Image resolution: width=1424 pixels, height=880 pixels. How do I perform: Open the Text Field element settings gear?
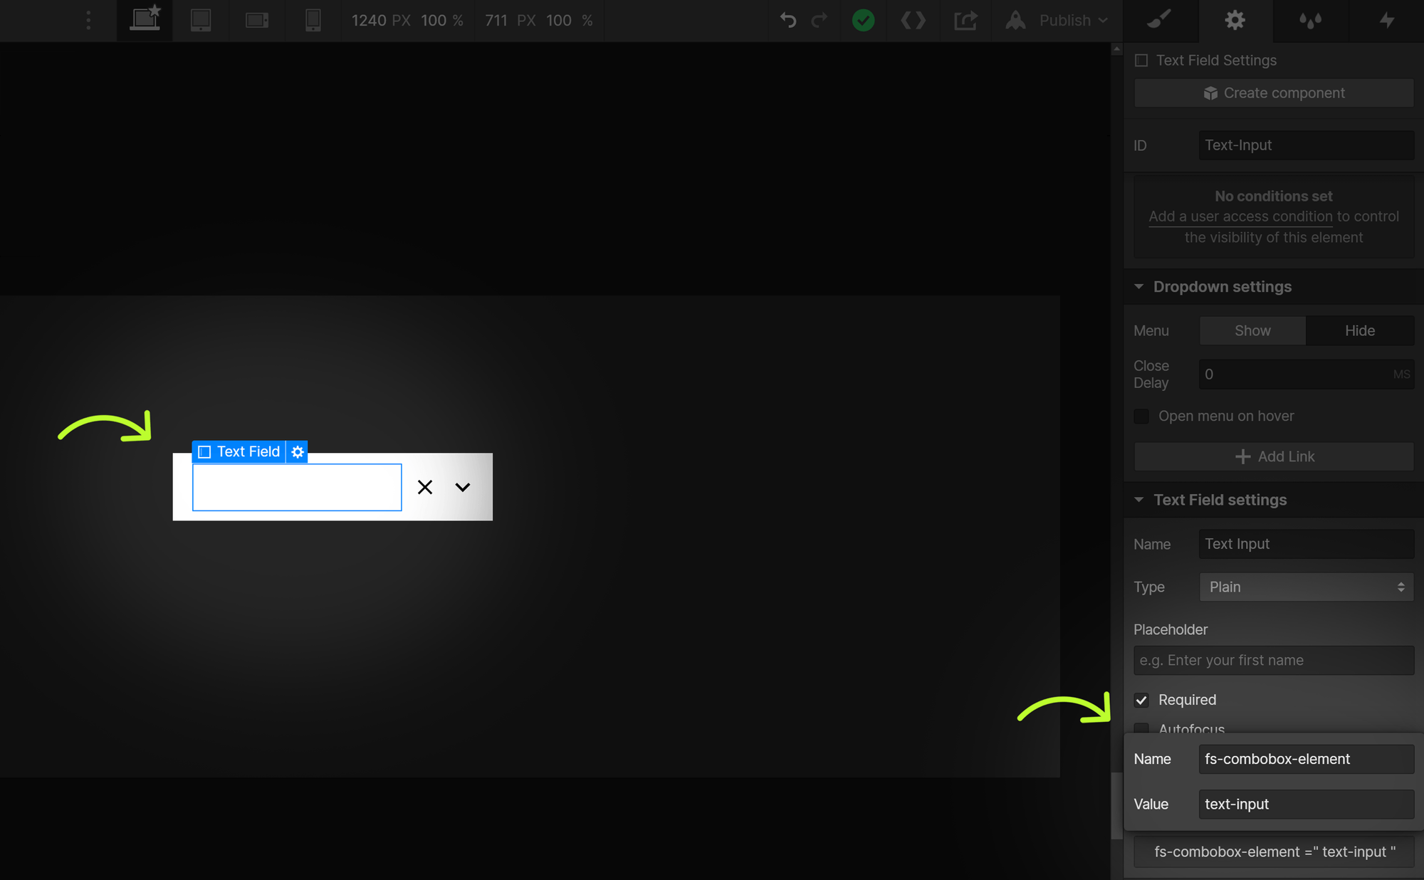click(297, 451)
